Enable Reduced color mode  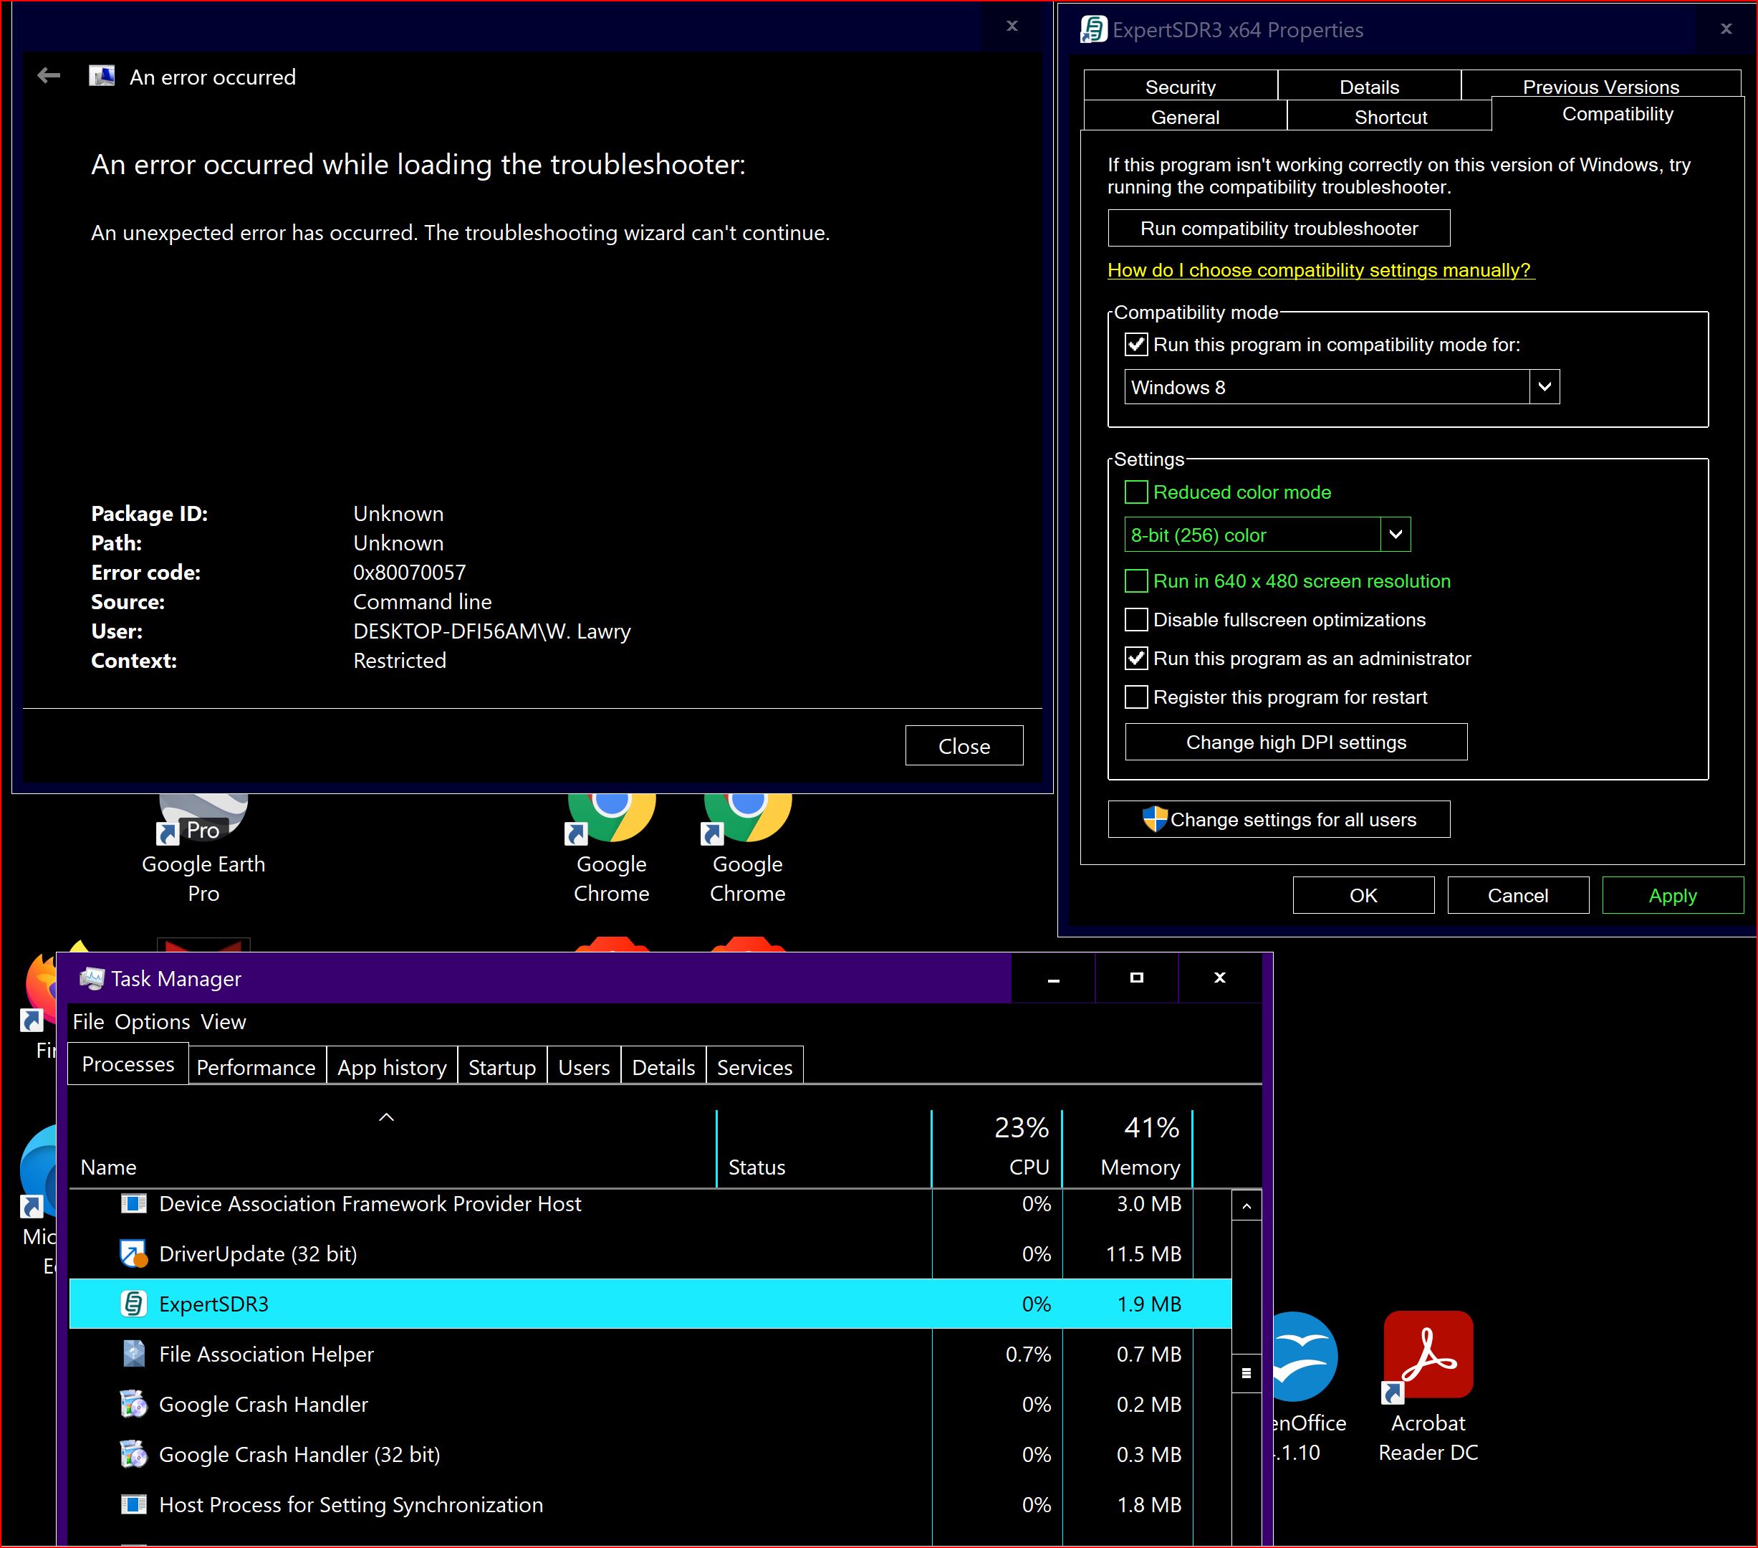tap(1135, 492)
